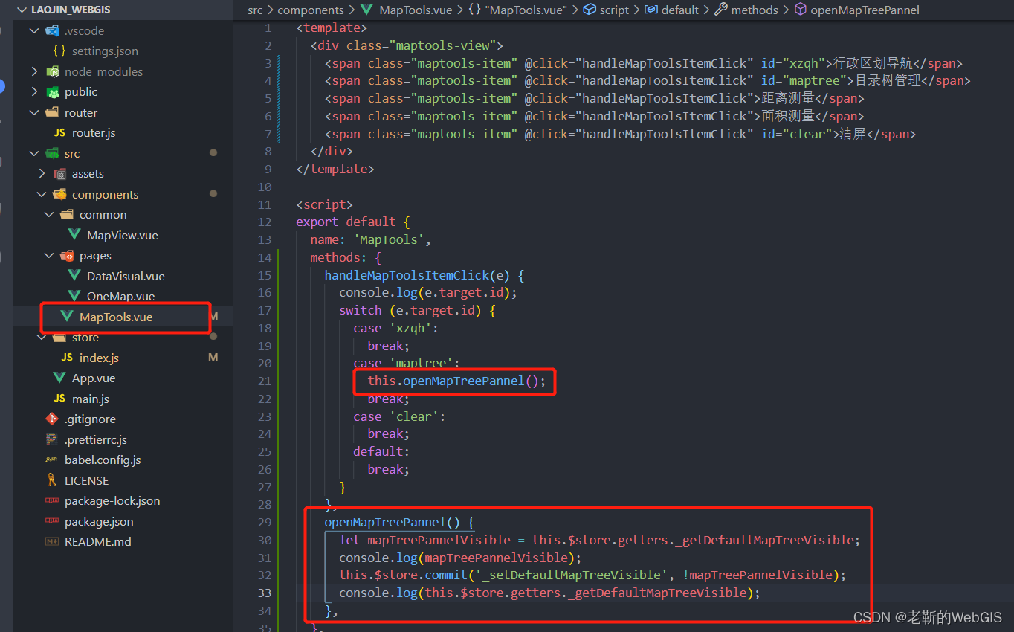The height and width of the screenshot is (632, 1014).
Task: Click the src folder icon
Action: point(53,153)
